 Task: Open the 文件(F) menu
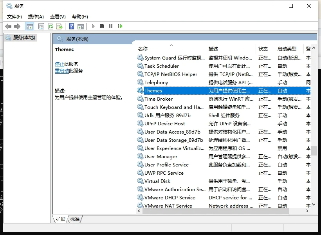pos(14,16)
